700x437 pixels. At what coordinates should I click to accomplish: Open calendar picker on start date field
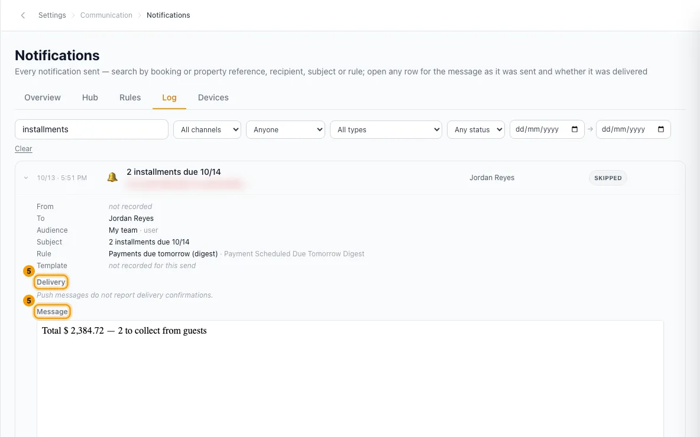click(x=575, y=129)
